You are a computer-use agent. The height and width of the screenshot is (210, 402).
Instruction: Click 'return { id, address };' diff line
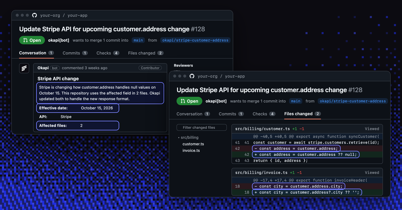click(x=280, y=161)
